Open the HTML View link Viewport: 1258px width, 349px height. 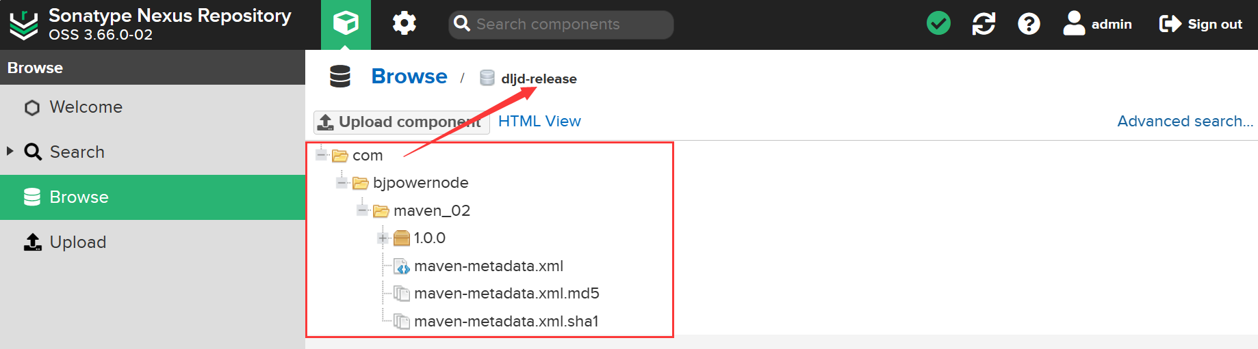pos(539,122)
